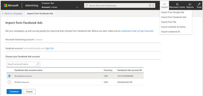
Task: Click the Cancel button
Action: coord(29,91)
